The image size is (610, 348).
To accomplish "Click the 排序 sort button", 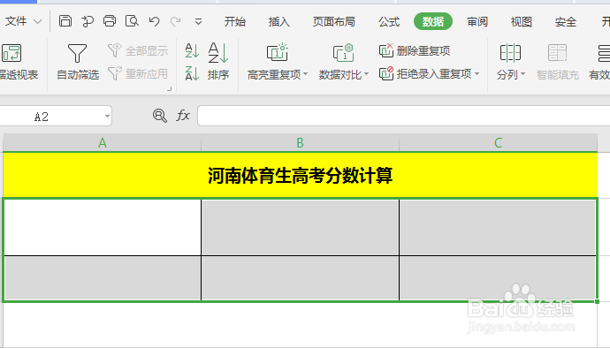I will [218, 62].
